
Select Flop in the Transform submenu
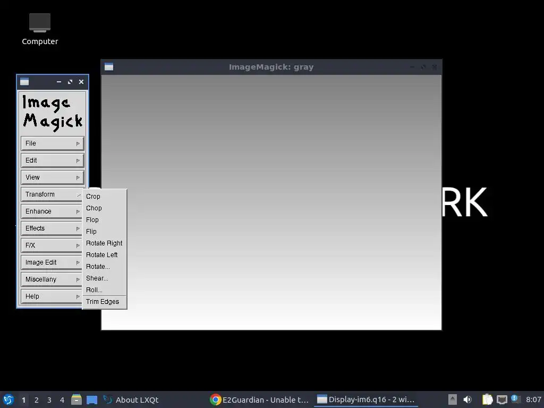(105, 220)
